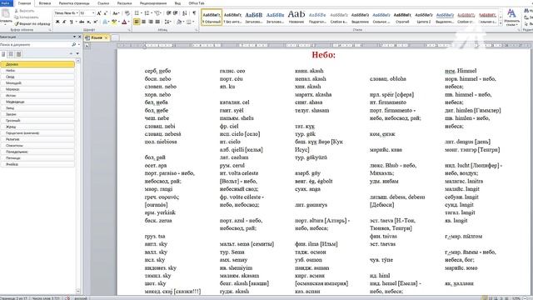The height and width of the screenshot is (300, 533).
Task: Toggle Strikethrough formatting
Action: [82, 22]
